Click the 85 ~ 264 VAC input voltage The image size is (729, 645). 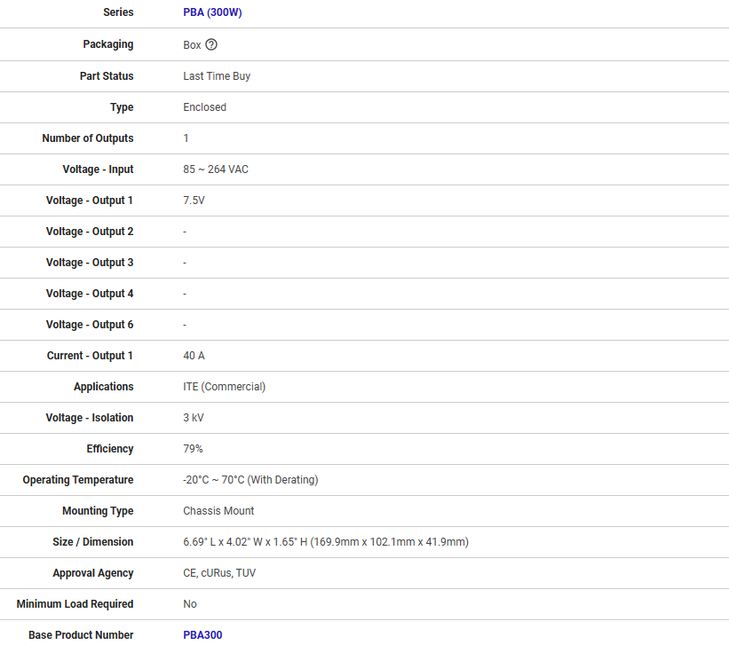coord(216,169)
